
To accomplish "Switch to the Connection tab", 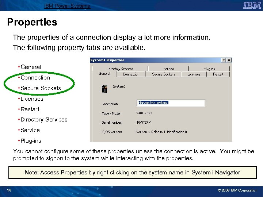I will coord(131,74).
